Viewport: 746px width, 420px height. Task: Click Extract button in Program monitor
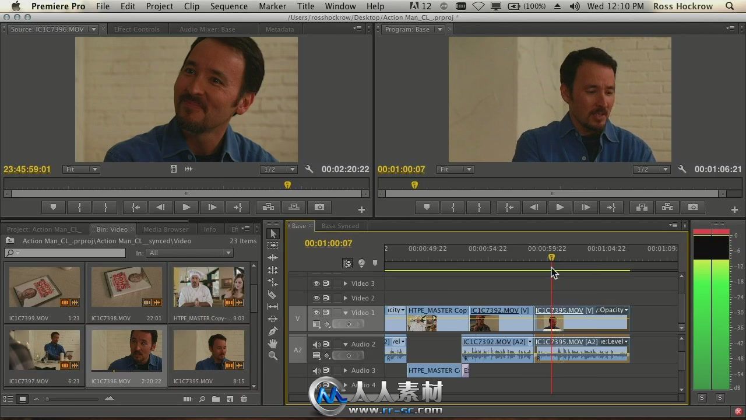667,207
